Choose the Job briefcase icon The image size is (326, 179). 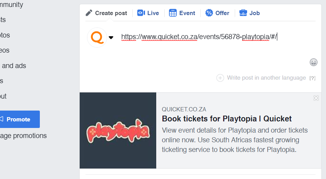[x=243, y=13]
